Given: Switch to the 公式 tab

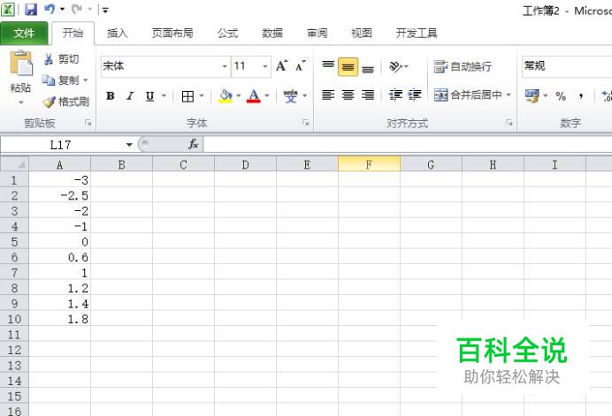Looking at the screenshot, I should [227, 34].
